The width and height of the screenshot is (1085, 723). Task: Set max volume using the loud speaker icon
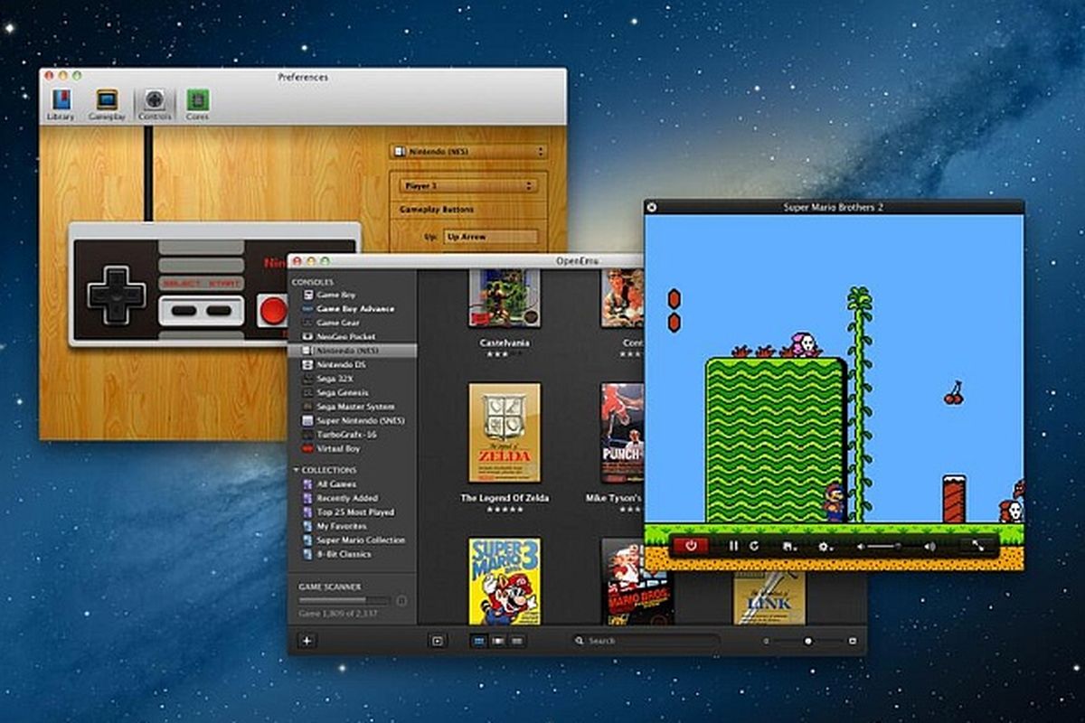pyautogui.click(x=929, y=546)
